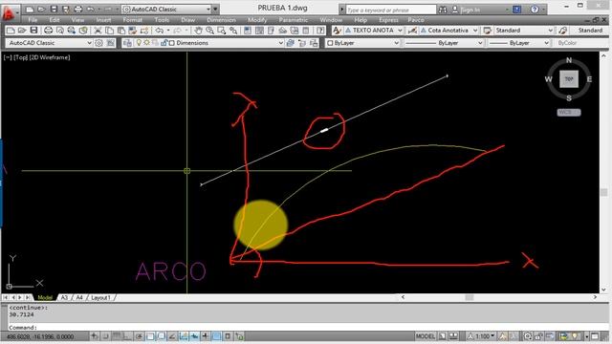Click the Save disk icon in Standard toolbar
Viewport: 612px width, 344px height.
(34, 30)
